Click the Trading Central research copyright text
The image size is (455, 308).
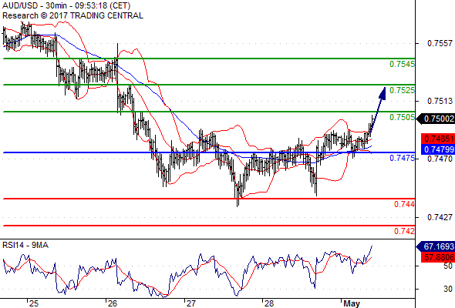tap(72, 15)
